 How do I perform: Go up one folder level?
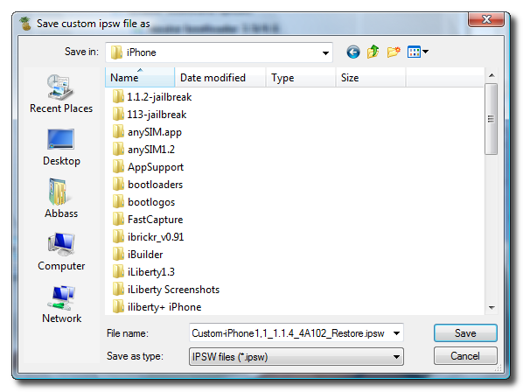tap(373, 52)
